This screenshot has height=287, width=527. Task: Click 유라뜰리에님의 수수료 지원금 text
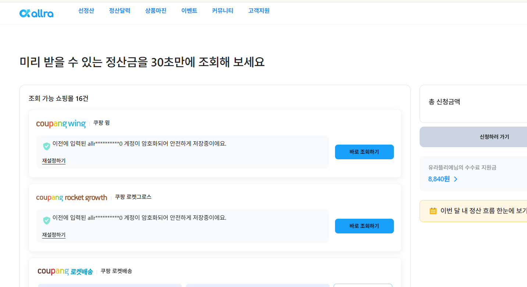[462, 167]
